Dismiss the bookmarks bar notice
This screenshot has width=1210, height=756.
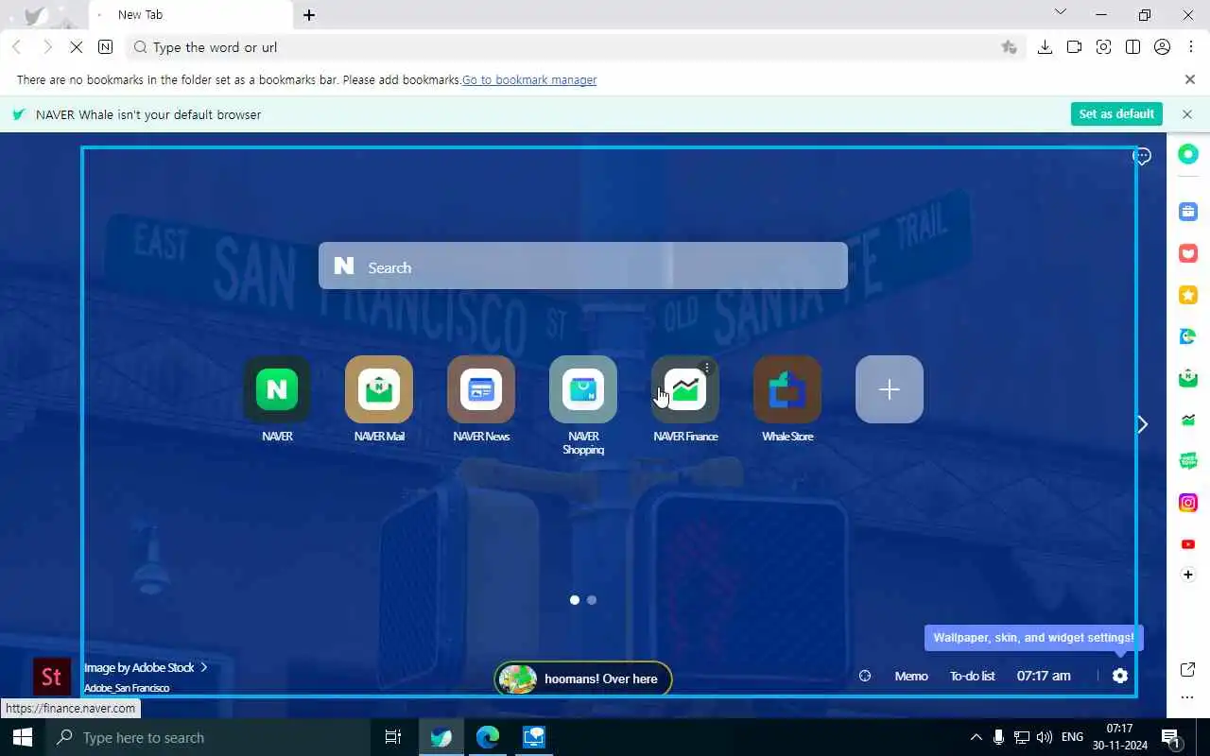[1190, 80]
